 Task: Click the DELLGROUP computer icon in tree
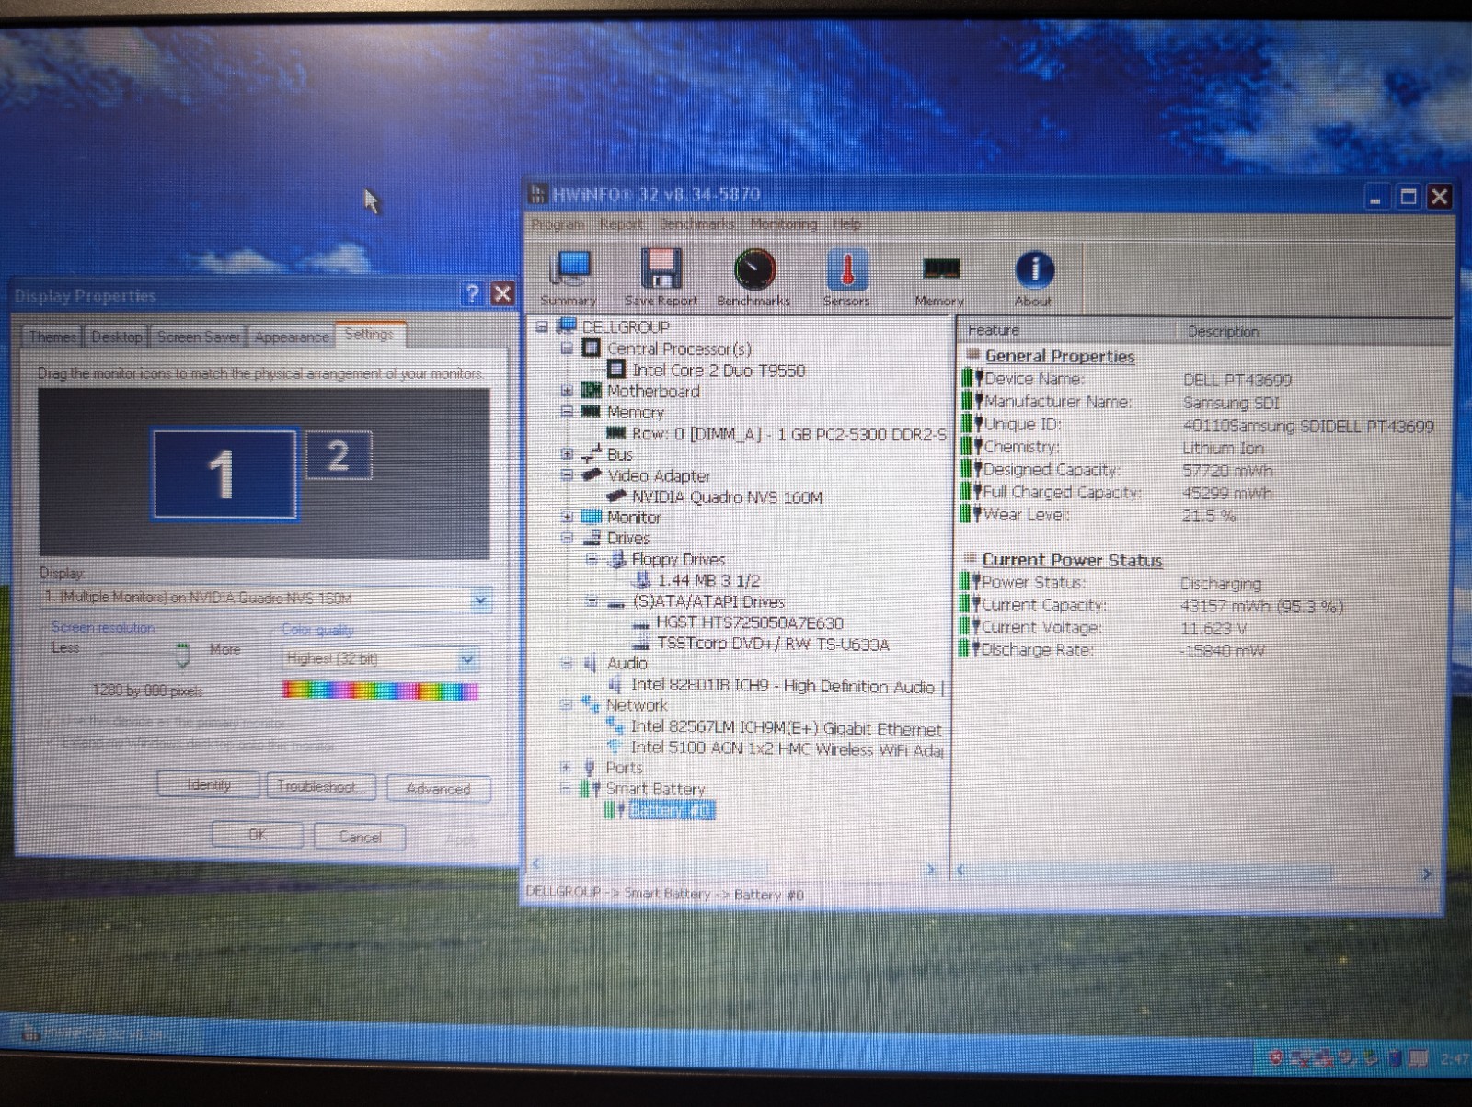point(568,326)
